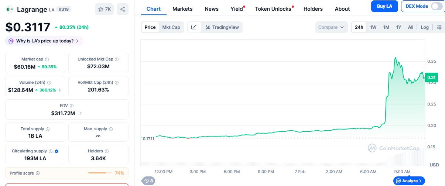The image size is (445, 186).
Task: Click the history badge showing 8
Action: [x=149, y=181]
